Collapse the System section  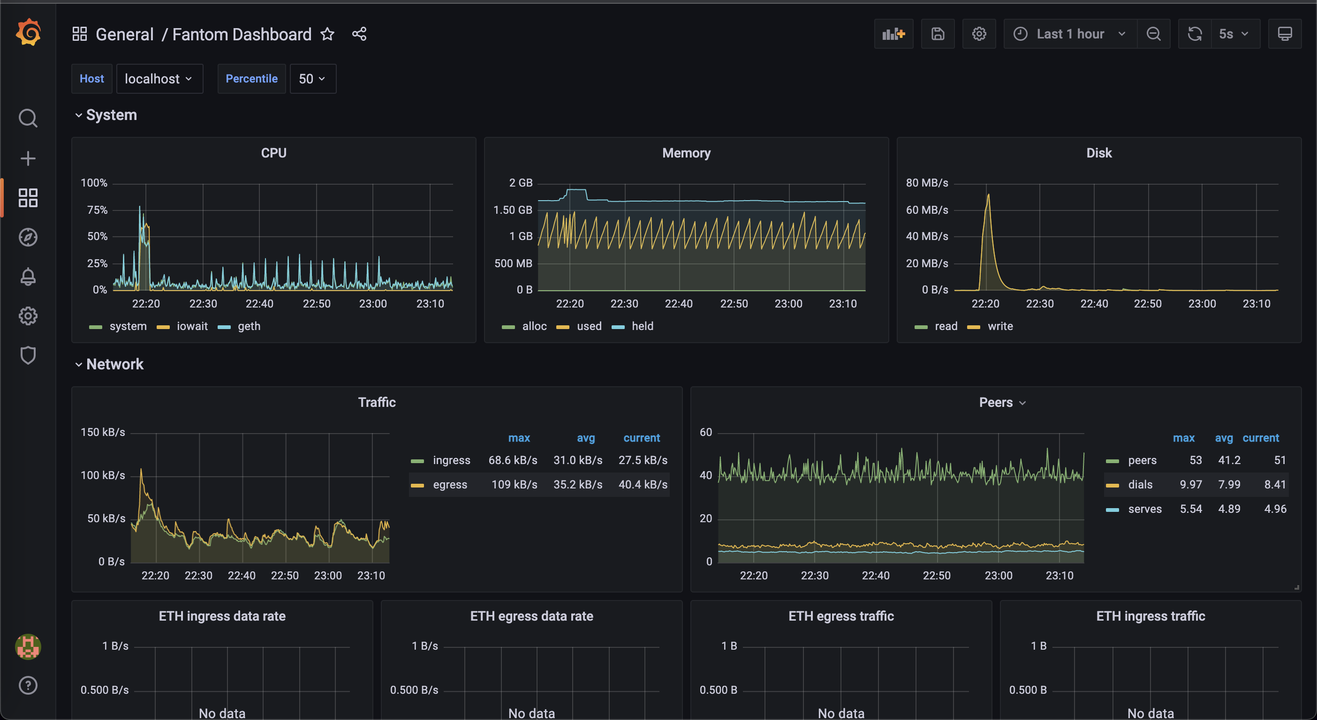point(79,114)
